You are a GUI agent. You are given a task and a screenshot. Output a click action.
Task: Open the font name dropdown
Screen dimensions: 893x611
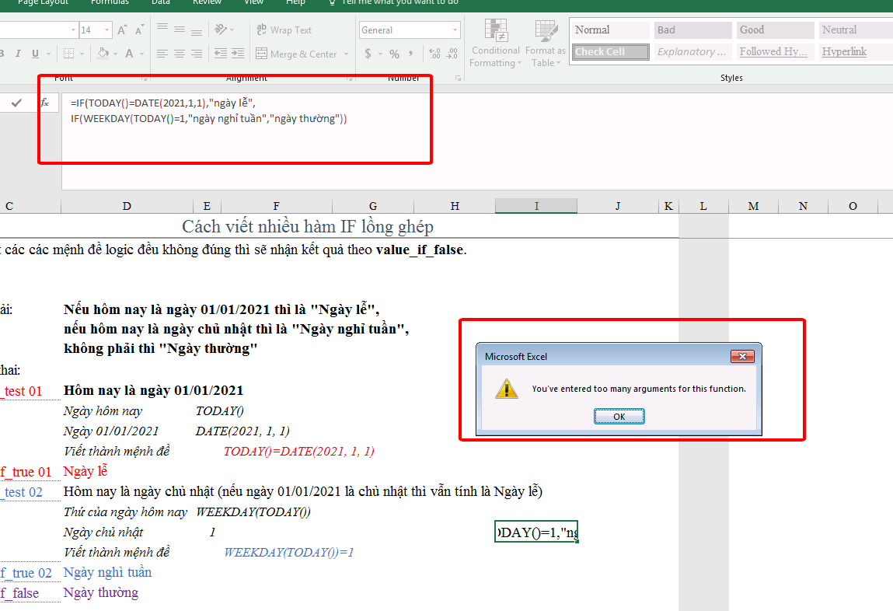[x=73, y=30]
